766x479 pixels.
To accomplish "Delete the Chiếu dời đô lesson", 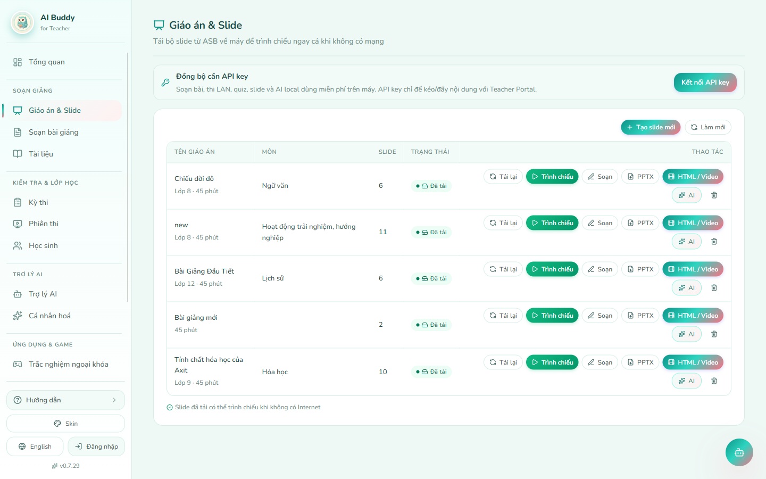I will (x=714, y=195).
